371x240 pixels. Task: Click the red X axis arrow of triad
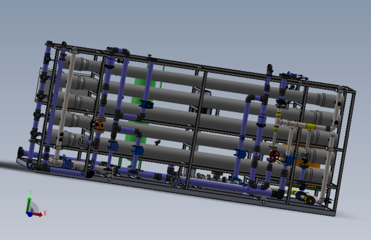pyautogui.click(x=38, y=214)
